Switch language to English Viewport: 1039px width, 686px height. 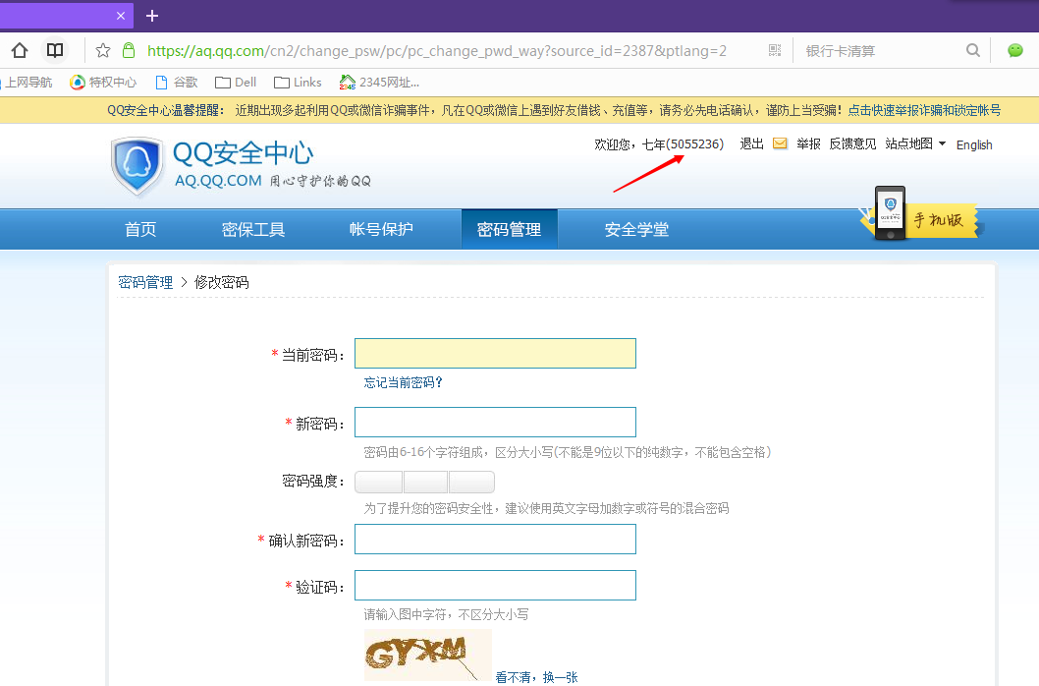[974, 144]
